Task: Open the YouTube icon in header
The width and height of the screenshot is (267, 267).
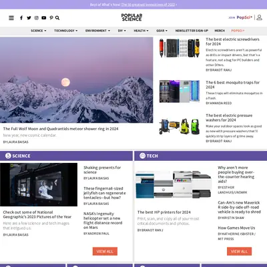Action: click(x=44, y=18)
